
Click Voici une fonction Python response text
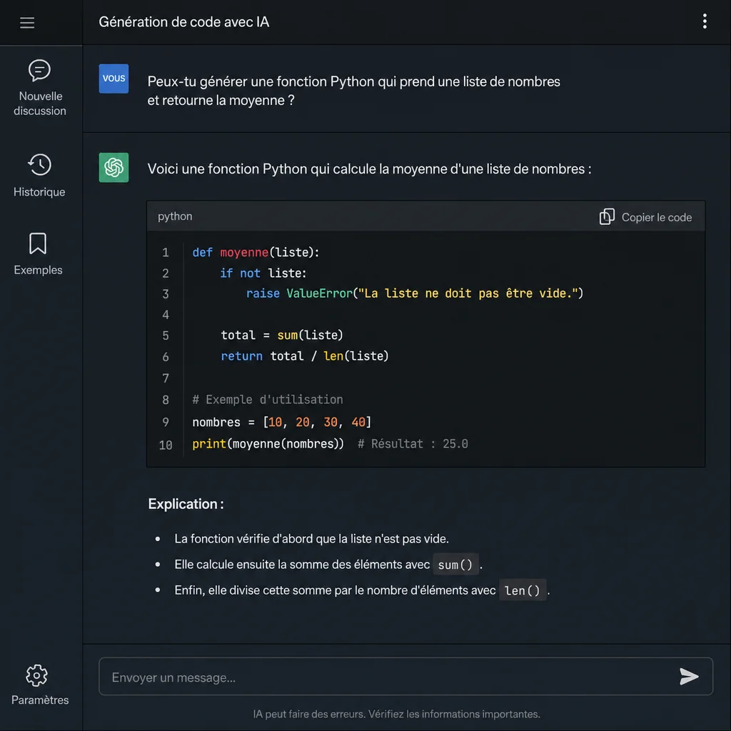(x=369, y=168)
